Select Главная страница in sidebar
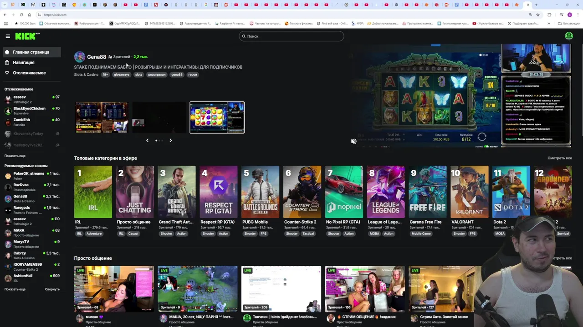This screenshot has height=327, width=583. pyautogui.click(x=32, y=52)
